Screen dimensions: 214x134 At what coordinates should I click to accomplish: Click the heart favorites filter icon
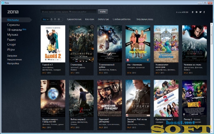(55, 19)
